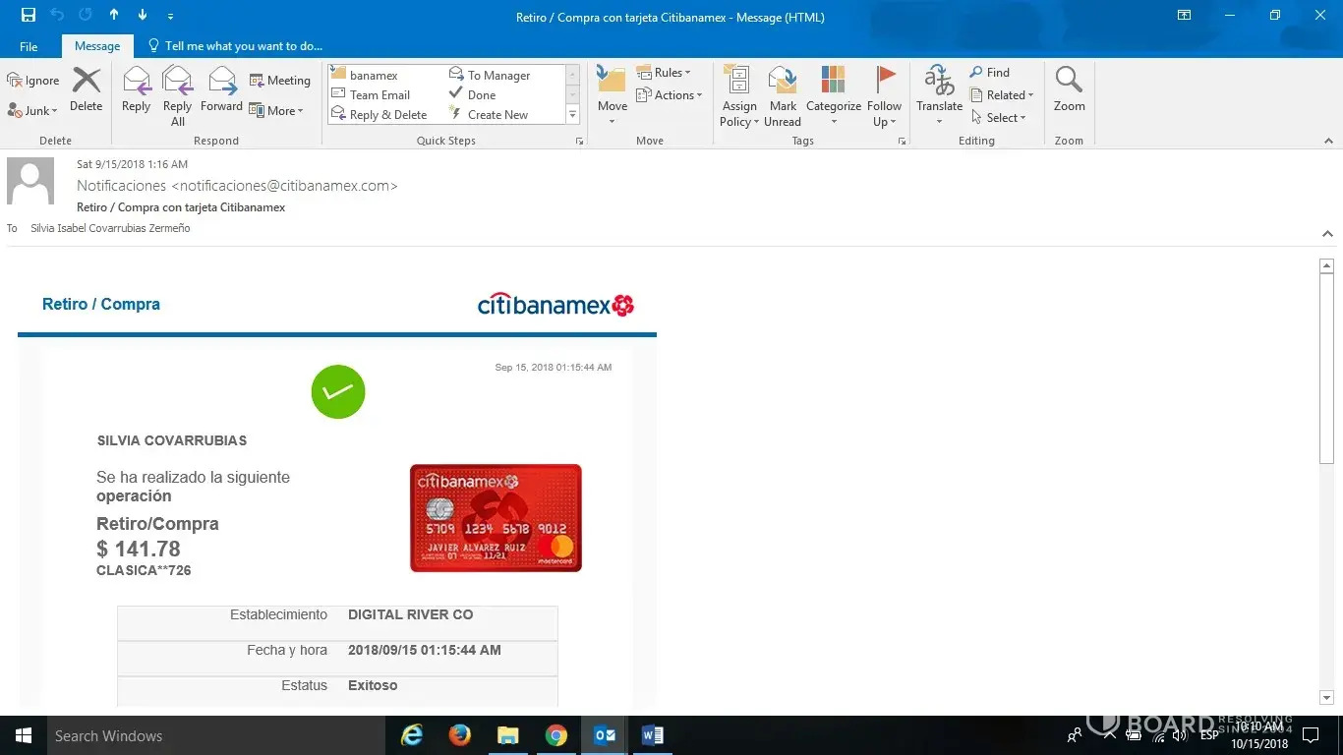
Task: Open the Rules dropdown
Action: tap(664, 73)
